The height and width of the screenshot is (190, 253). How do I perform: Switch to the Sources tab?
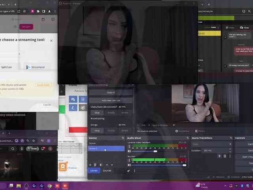(x=107, y=171)
